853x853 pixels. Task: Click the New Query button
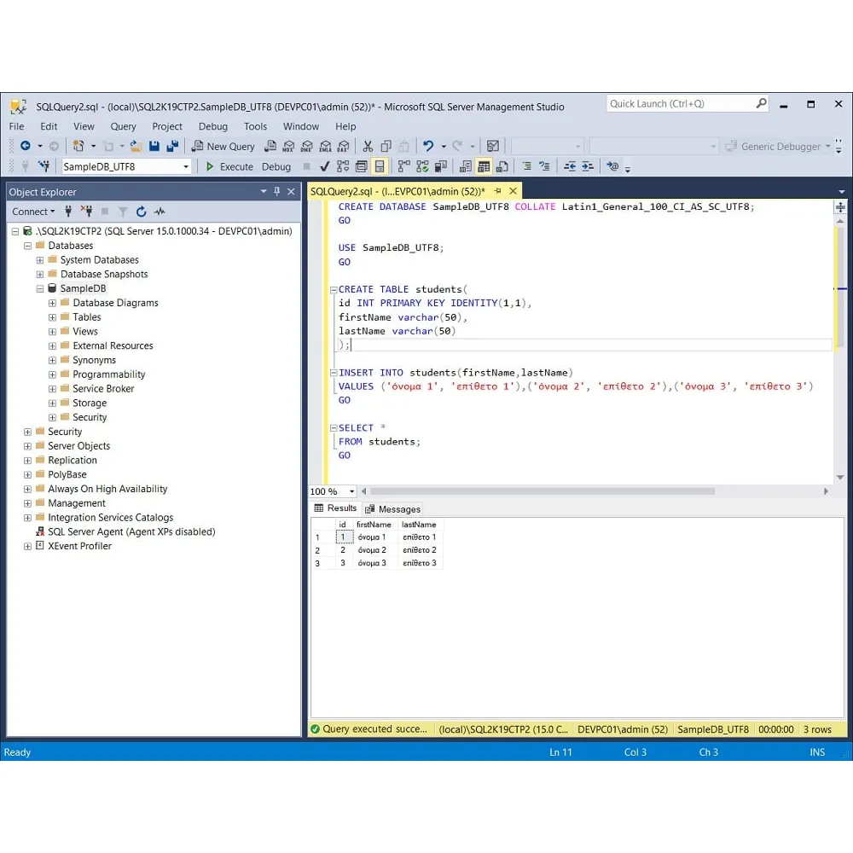(223, 147)
